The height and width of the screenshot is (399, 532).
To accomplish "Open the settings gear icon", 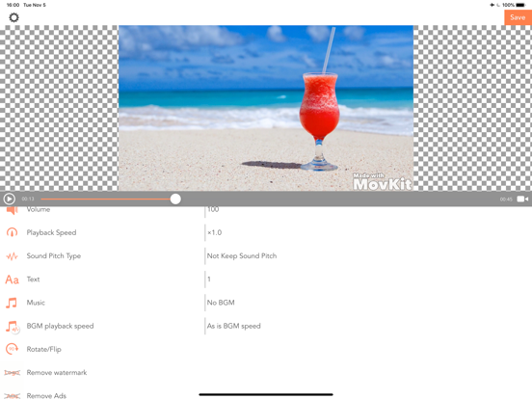I will point(13,17).
